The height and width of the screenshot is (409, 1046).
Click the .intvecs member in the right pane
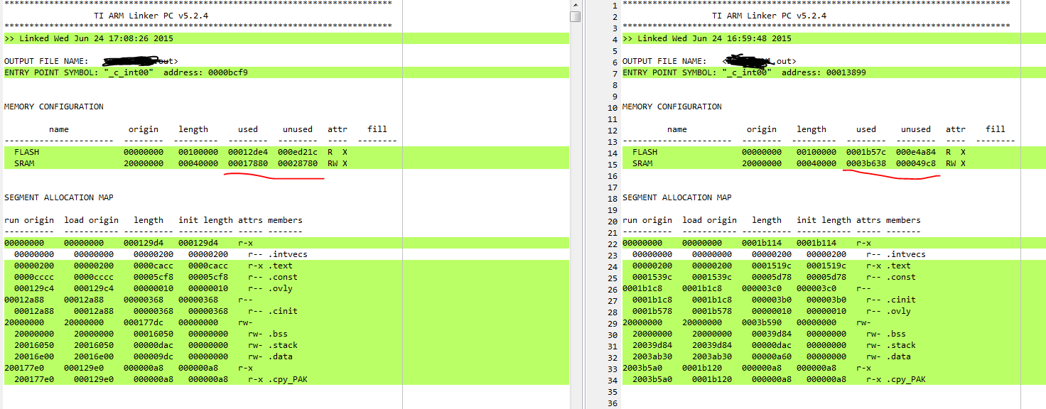pos(906,254)
